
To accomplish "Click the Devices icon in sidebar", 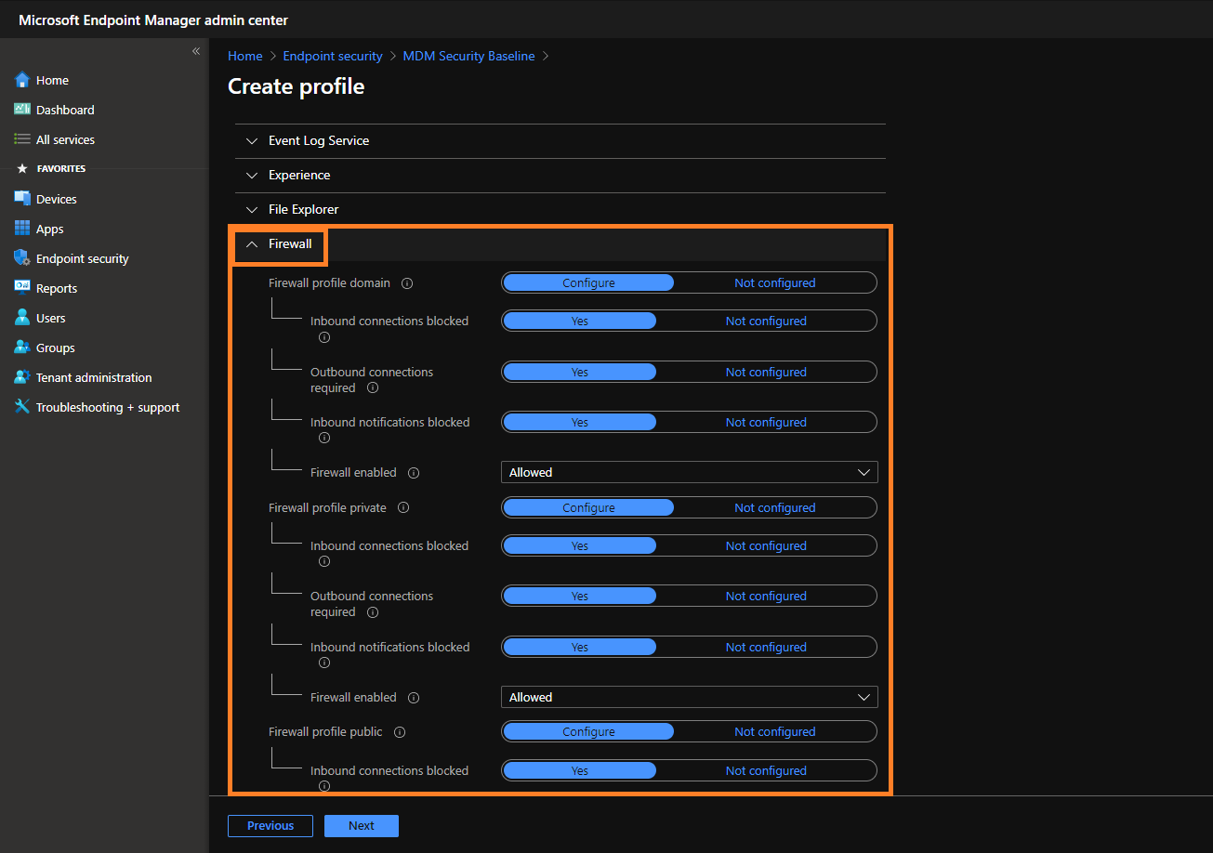I will pyautogui.click(x=22, y=199).
